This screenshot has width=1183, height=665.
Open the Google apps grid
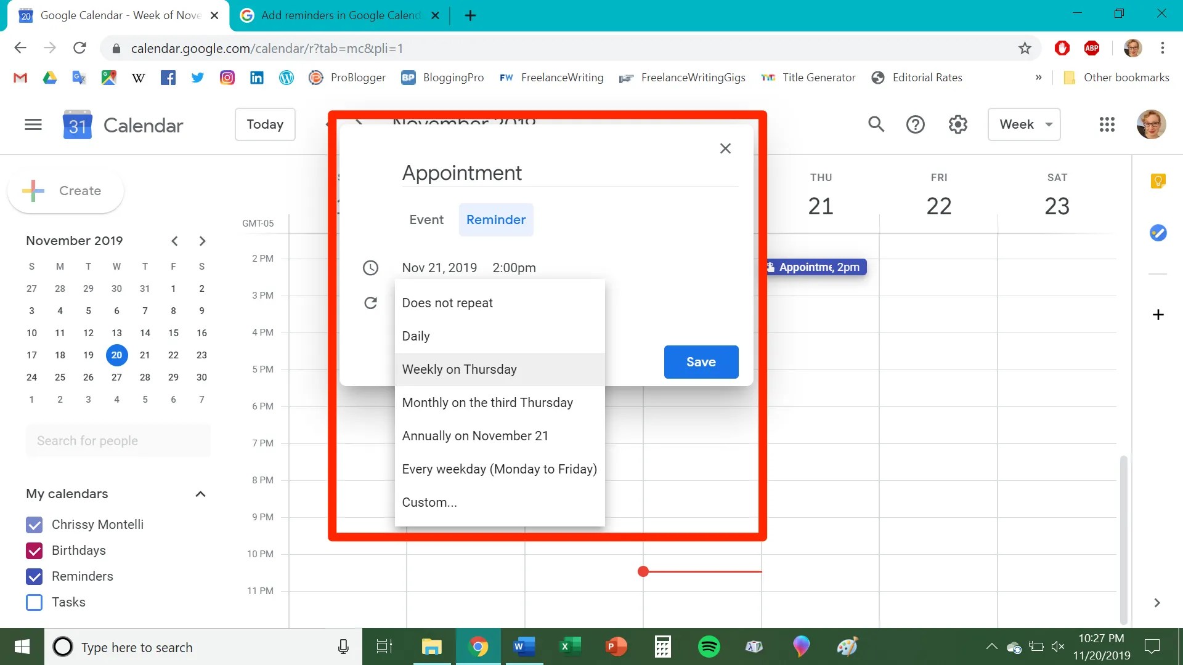(x=1107, y=125)
